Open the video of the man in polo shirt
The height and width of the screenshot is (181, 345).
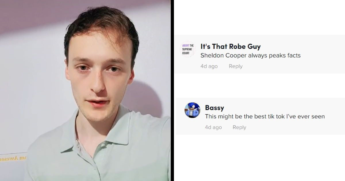[x=85, y=90]
